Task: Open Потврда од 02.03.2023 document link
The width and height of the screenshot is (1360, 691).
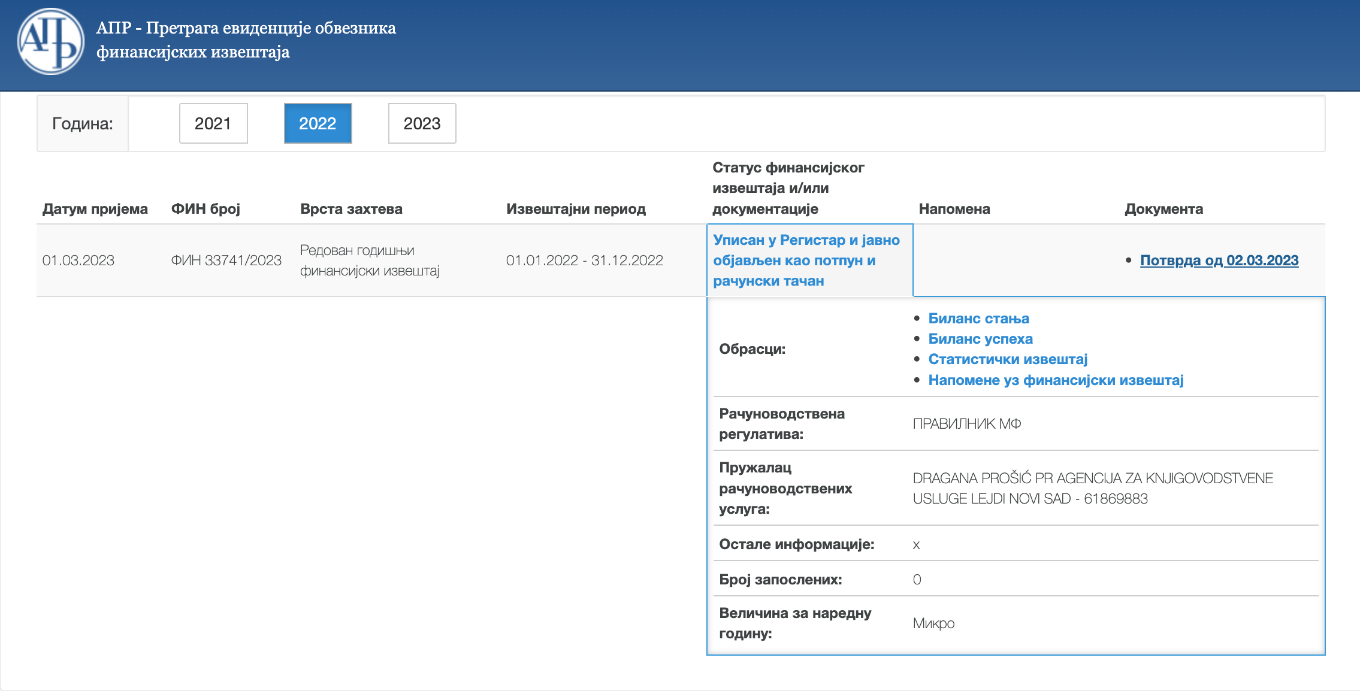Action: (1219, 260)
